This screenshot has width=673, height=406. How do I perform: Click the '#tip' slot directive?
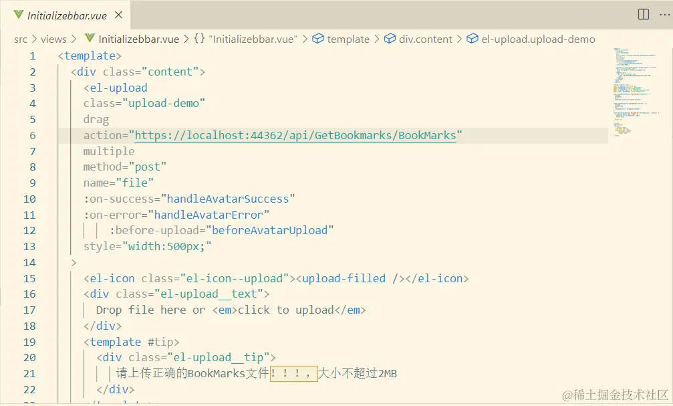click(x=160, y=342)
